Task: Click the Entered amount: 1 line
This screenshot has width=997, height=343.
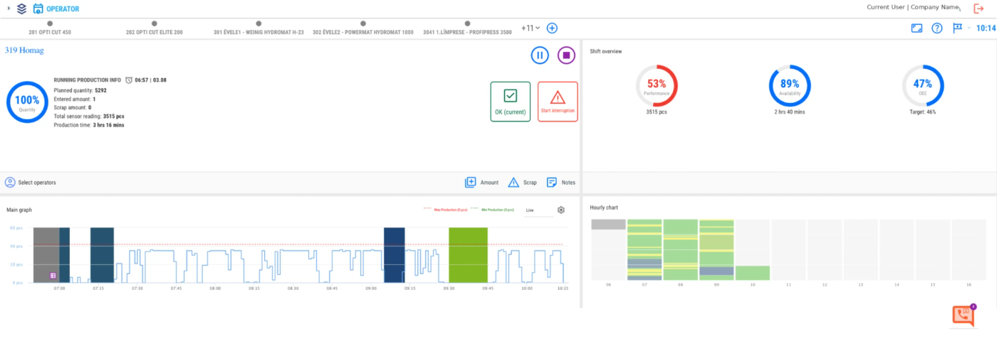Action: tap(75, 99)
